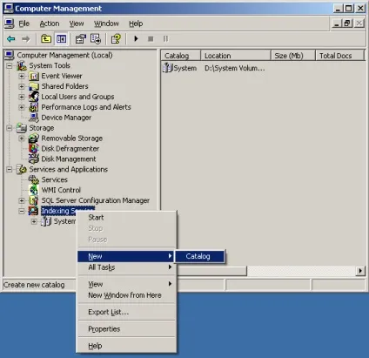Open the Properties toolbar icon

pos(81,38)
